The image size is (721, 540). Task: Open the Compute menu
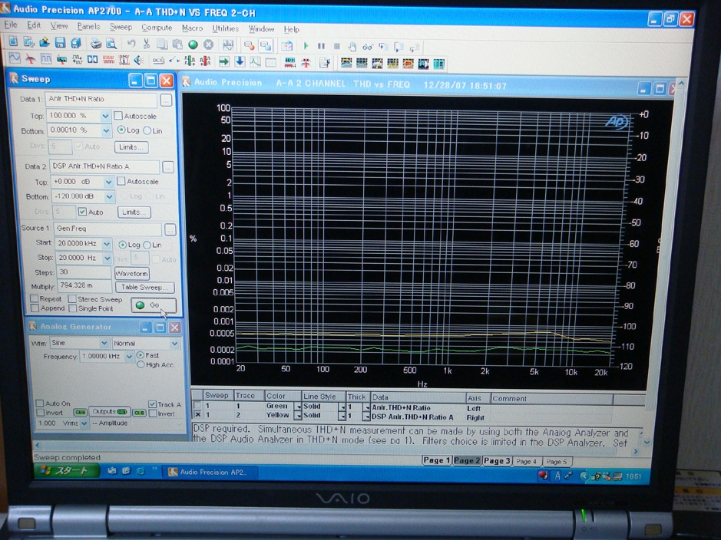(157, 28)
